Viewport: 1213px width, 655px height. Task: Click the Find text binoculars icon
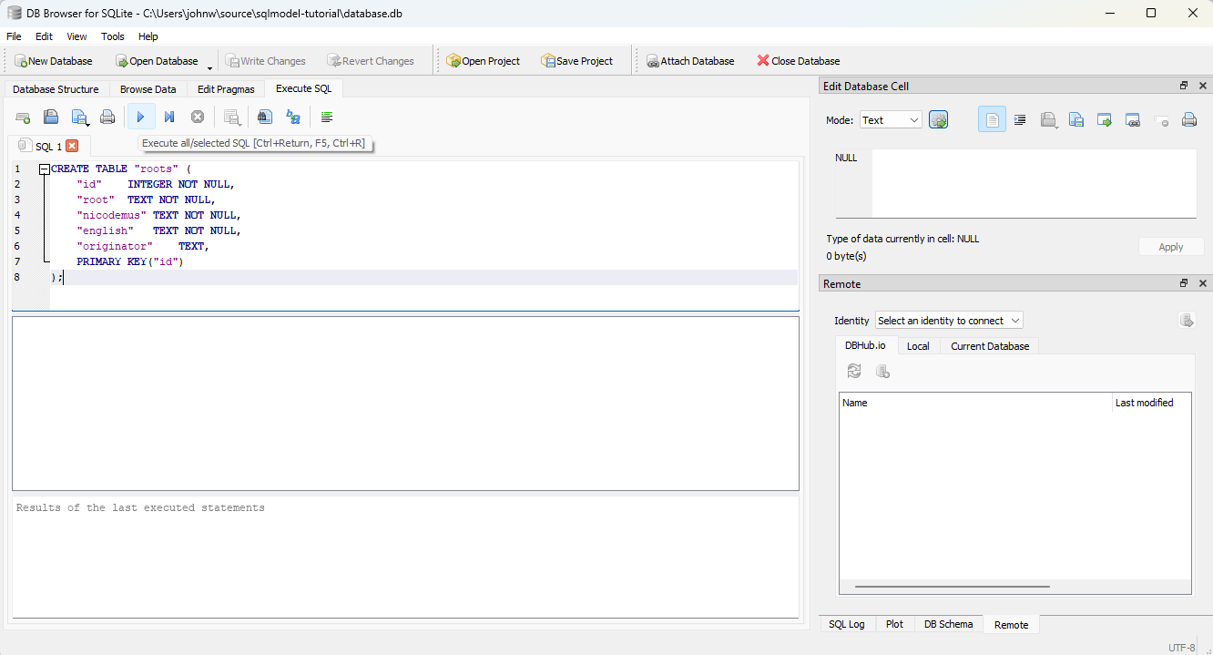click(265, 117)
